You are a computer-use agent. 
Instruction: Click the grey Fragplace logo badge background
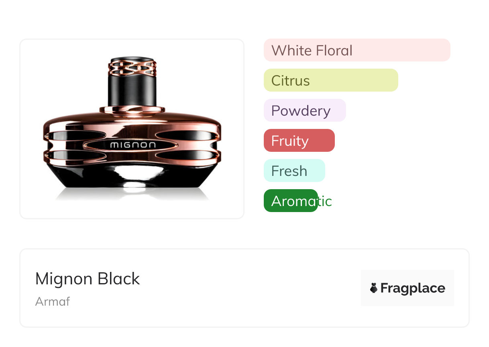(x=407, y=275)
